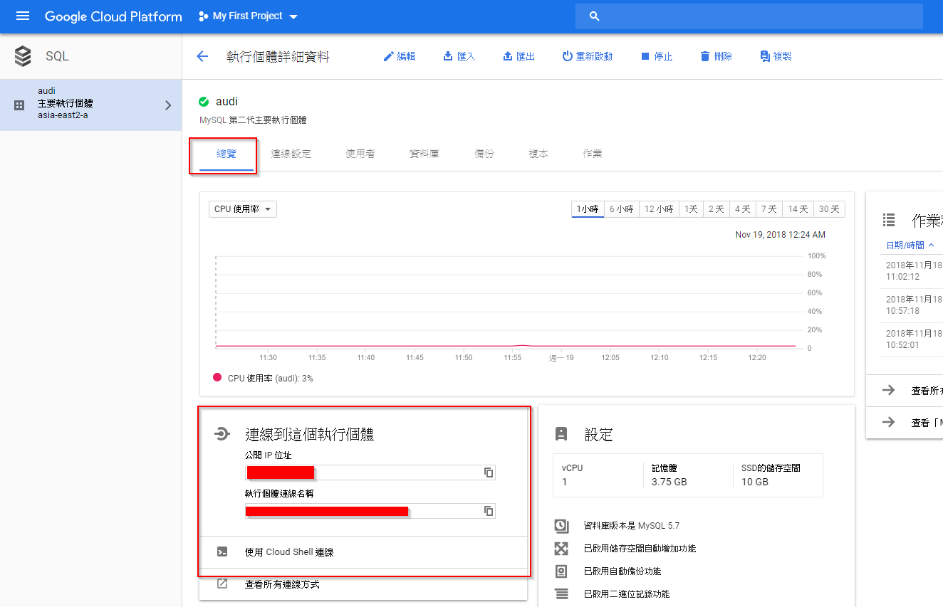Select the 2天 time range
The width and height of the screenshot is (943, 607).
click(x=716, y=209)
